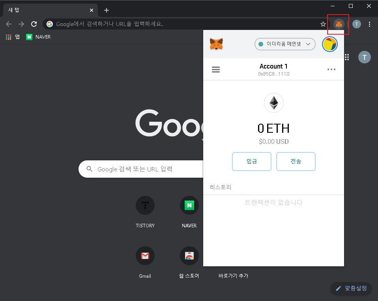Image resolution: width=378 pixels, height=301 pixels.
Task: Click the 전송 send button
Action: pos(296,162)
